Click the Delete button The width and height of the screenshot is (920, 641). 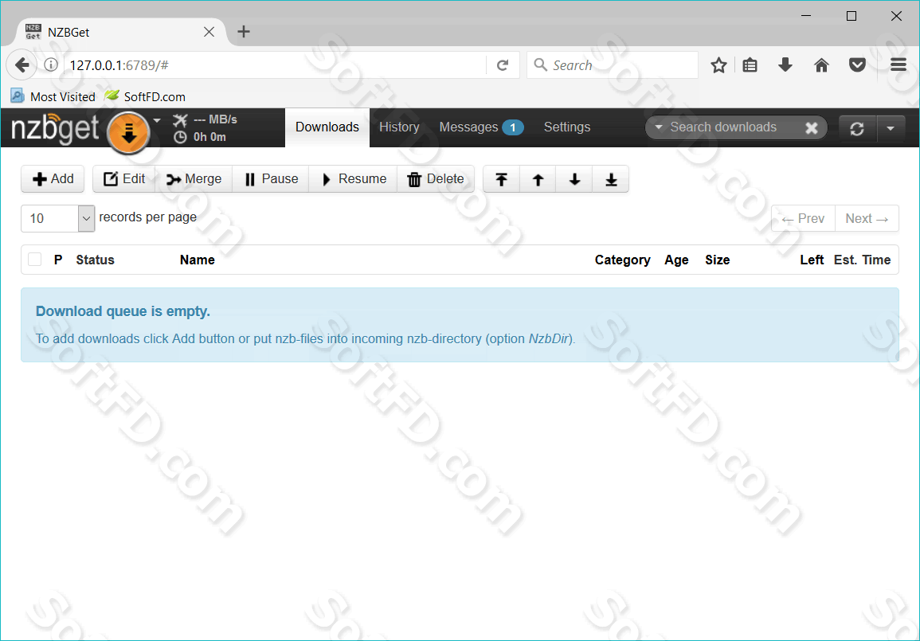point(436,179)
